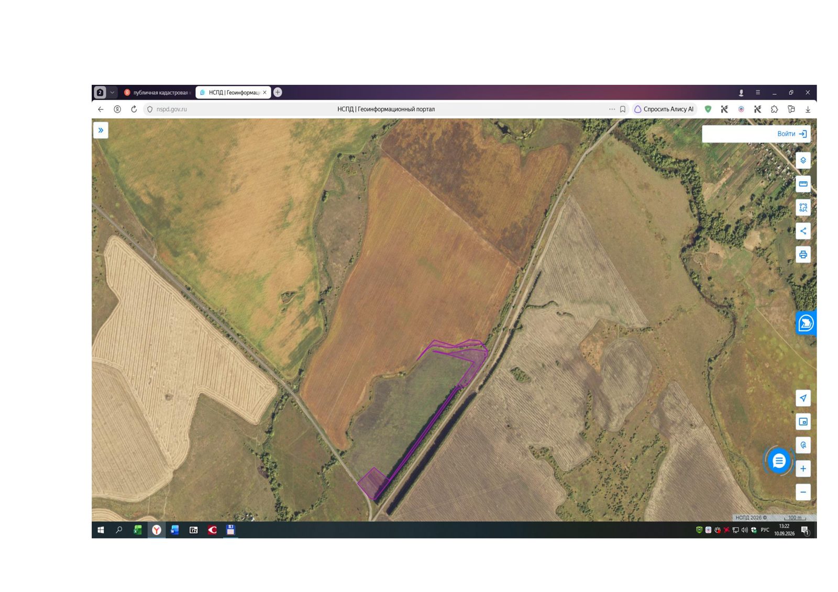
Task: Print the map with printer icon
Action: coord(803,254)
